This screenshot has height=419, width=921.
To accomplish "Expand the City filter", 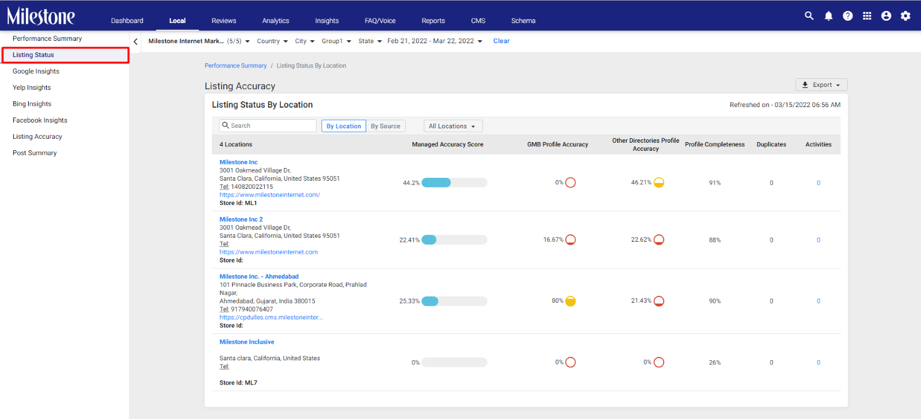I will click(305, 41).
